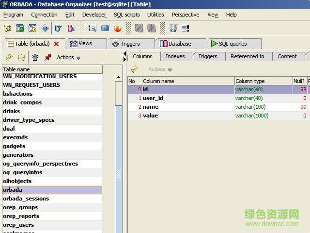
Task: Click the Column type header in grid
Action: [263, 81]
